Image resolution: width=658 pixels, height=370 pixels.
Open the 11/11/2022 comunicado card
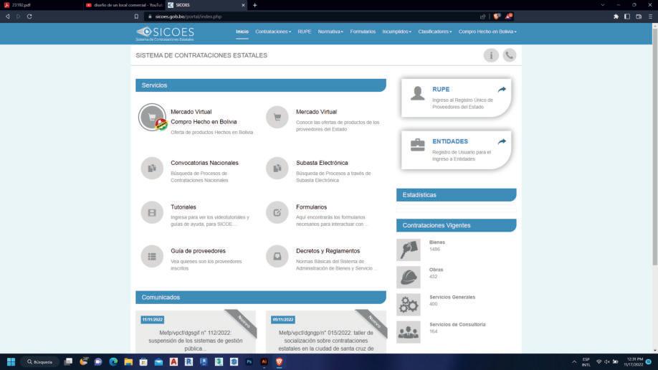point(196,332)
